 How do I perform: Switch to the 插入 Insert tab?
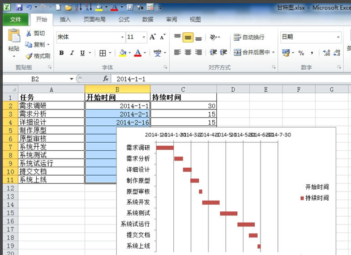pos(65,20)
